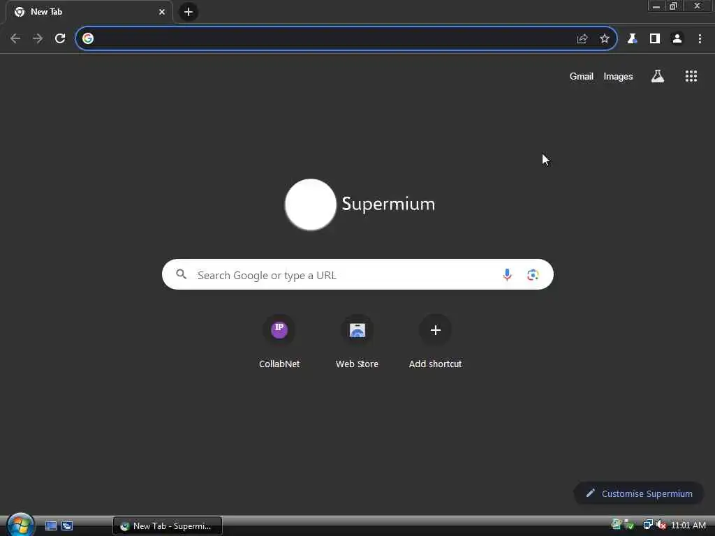Open the Images link
Viewport: 715px width, 536px height.
618,76
